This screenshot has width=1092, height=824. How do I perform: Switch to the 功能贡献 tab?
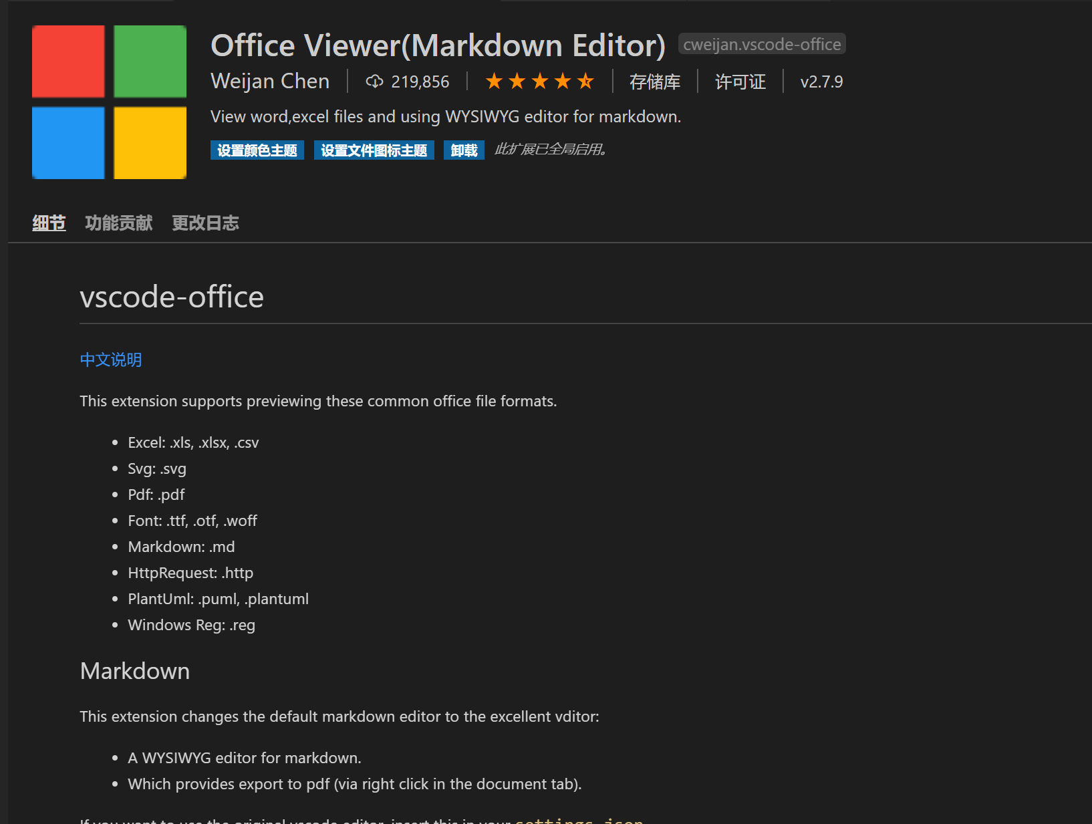pos(119,223)
